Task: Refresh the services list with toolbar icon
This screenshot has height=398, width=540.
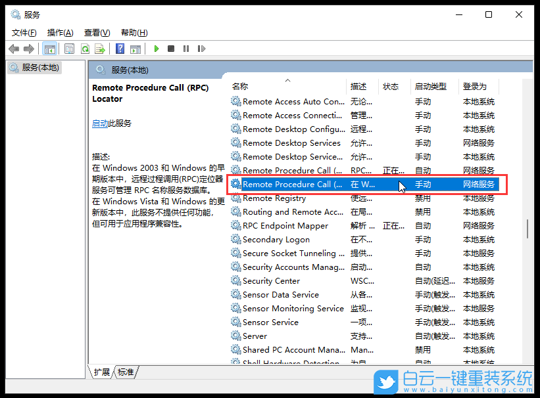Action: pos(86,48)
